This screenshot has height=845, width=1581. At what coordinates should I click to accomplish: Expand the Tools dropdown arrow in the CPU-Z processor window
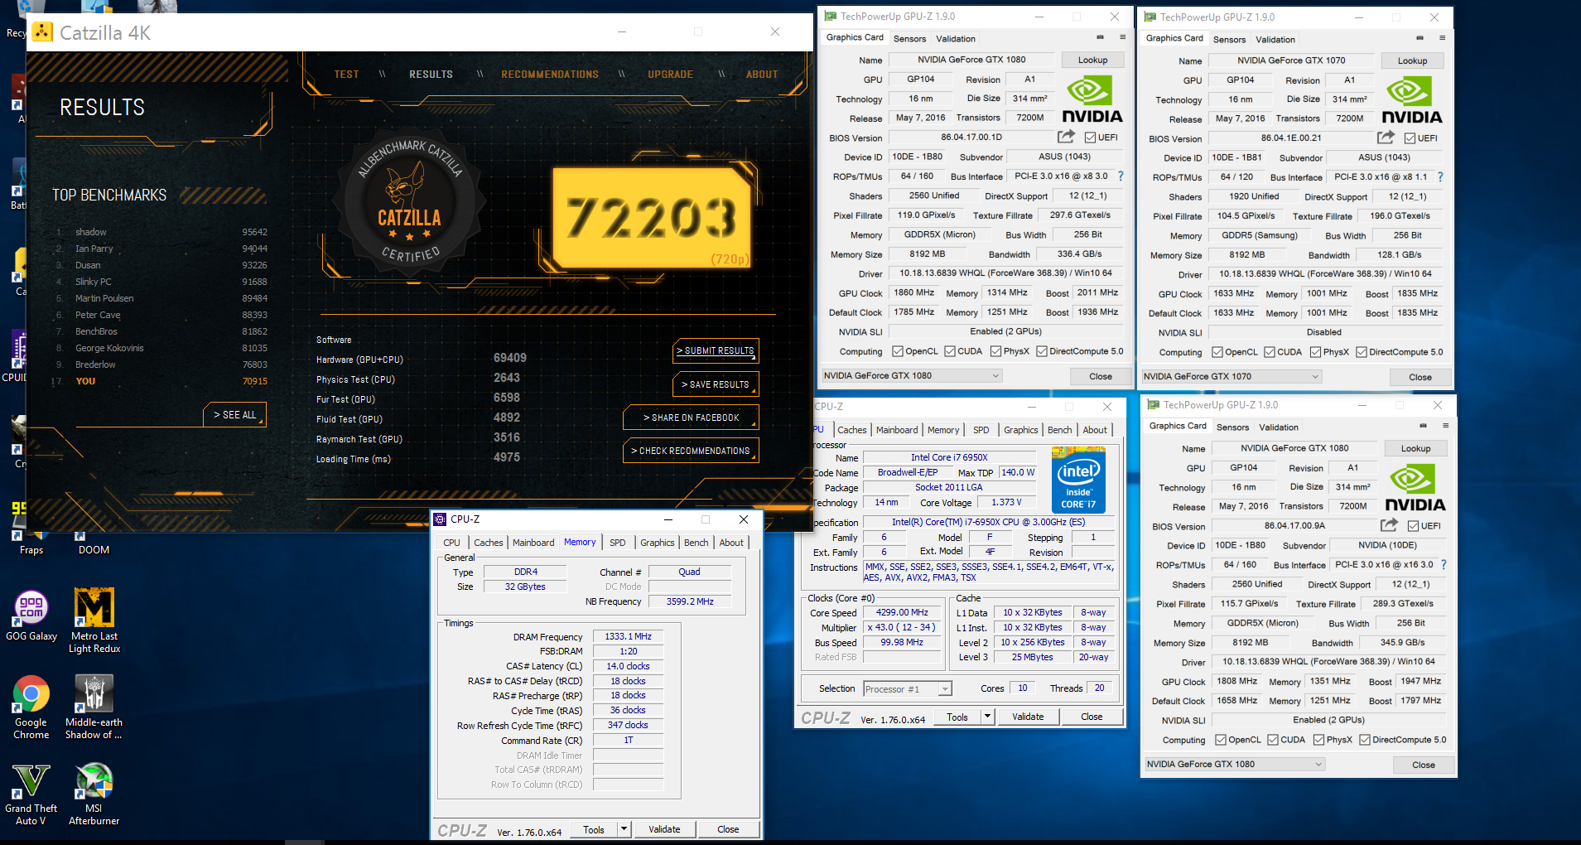tap(986, 717)
